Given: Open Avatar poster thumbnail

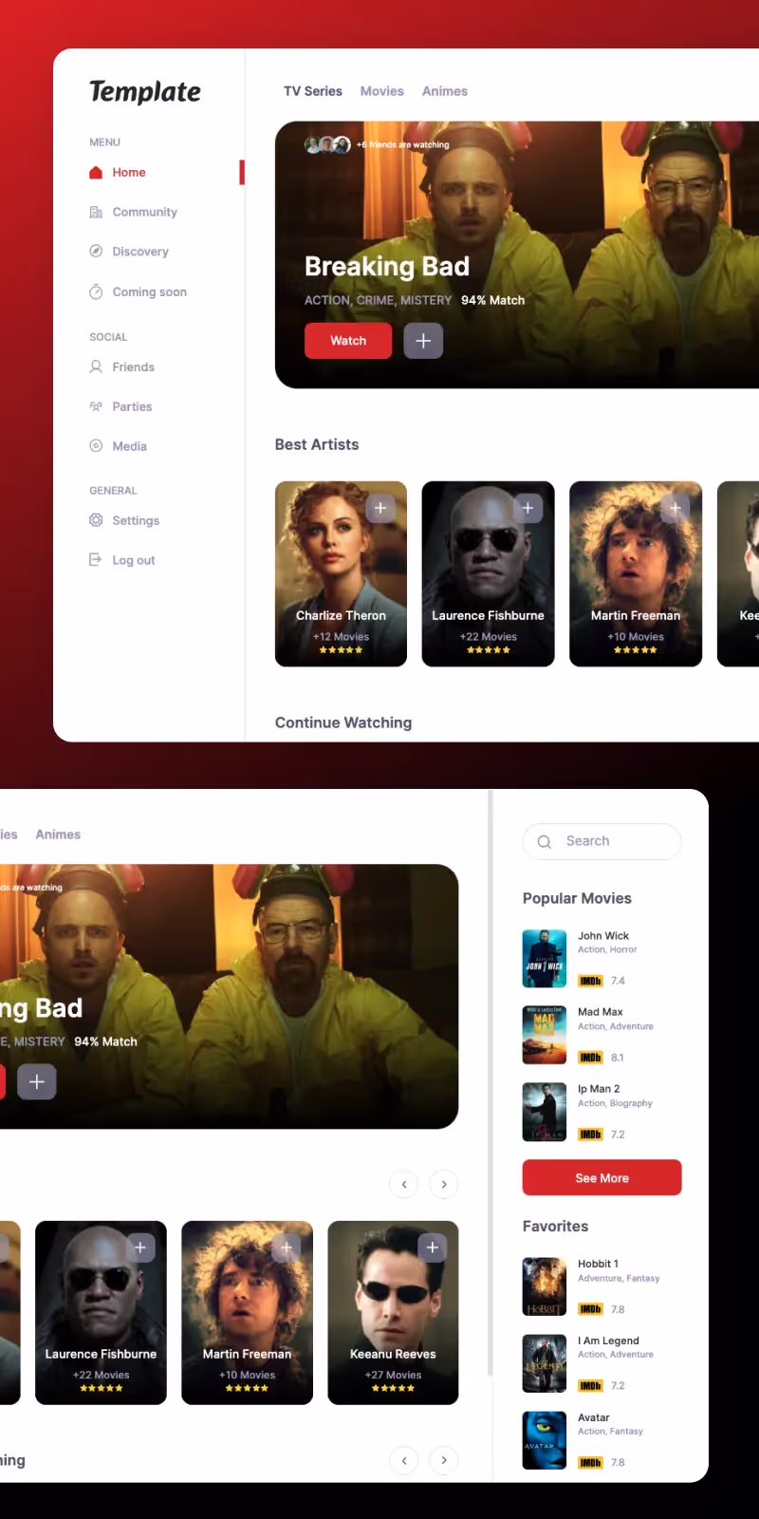Looking at the screenshot, I should click(x=545, y=1440).
